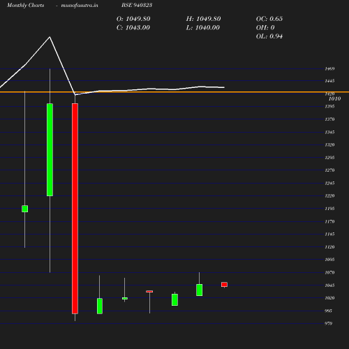Click the "Monthly Charts" title text
This screenshot has height=349, width=349.
coord(26,6)
